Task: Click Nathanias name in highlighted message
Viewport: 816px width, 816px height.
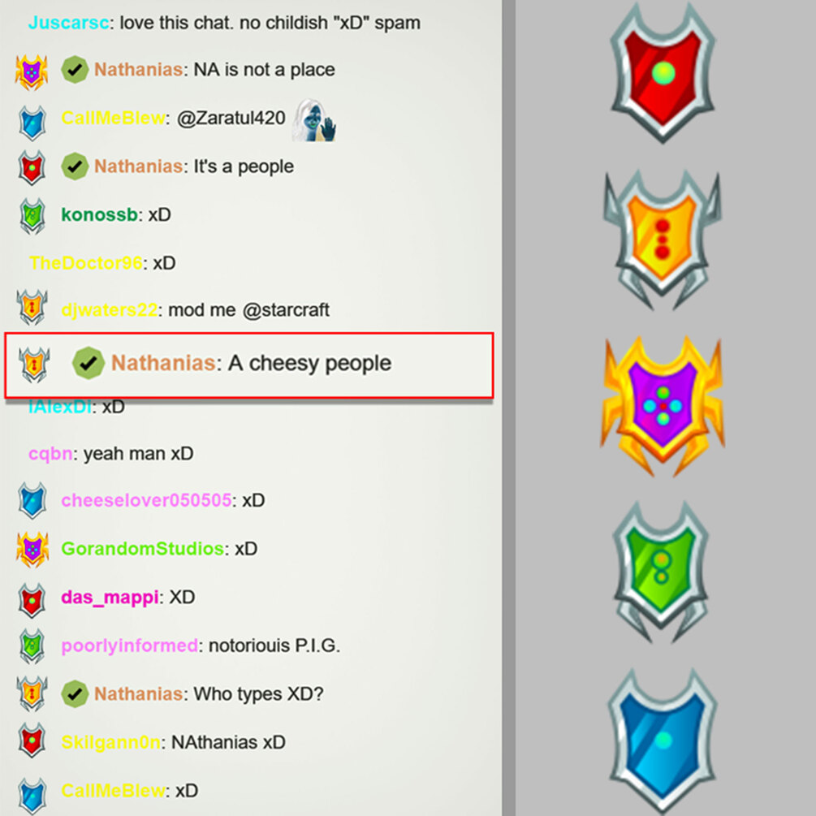Action: [x=163, y=363]
